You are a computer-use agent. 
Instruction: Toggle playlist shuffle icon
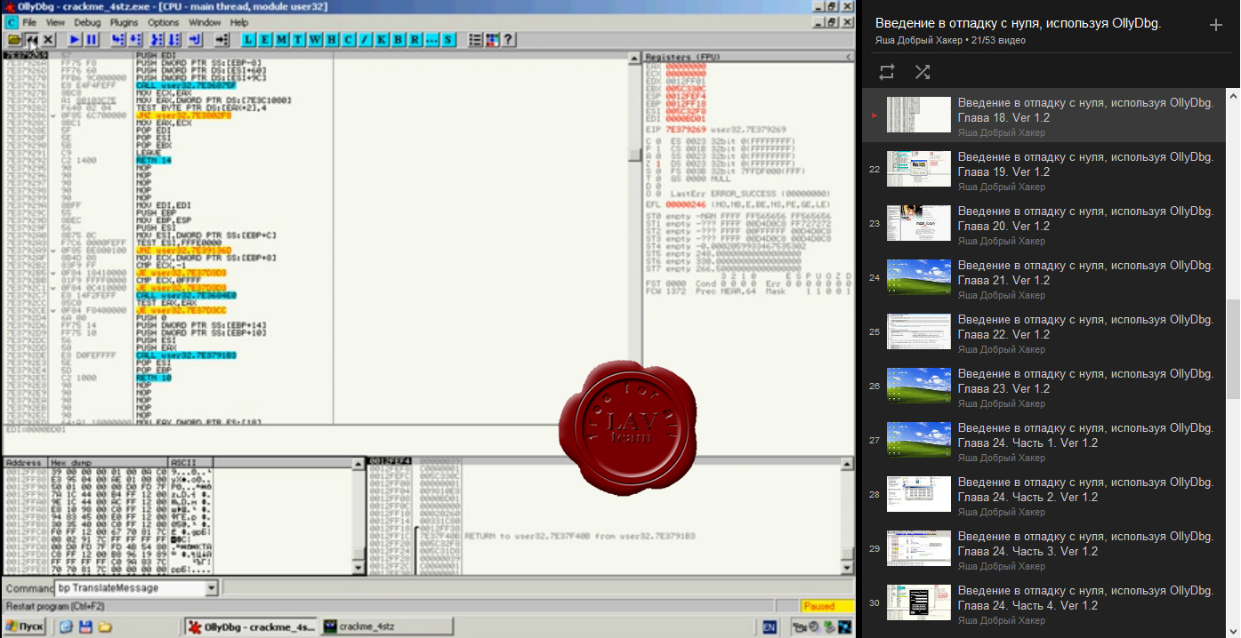(923, 72)
